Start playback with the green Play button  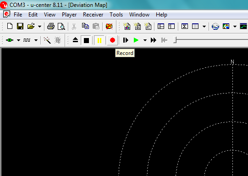pyautogui.click(x=136, y=40)
